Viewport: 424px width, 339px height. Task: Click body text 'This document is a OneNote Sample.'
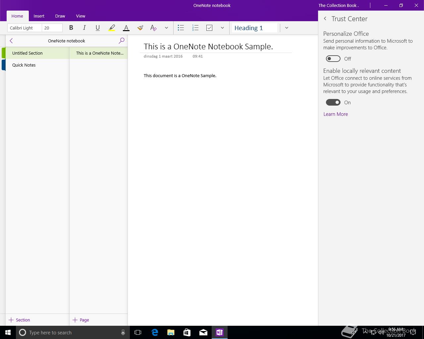click(180, 75)
